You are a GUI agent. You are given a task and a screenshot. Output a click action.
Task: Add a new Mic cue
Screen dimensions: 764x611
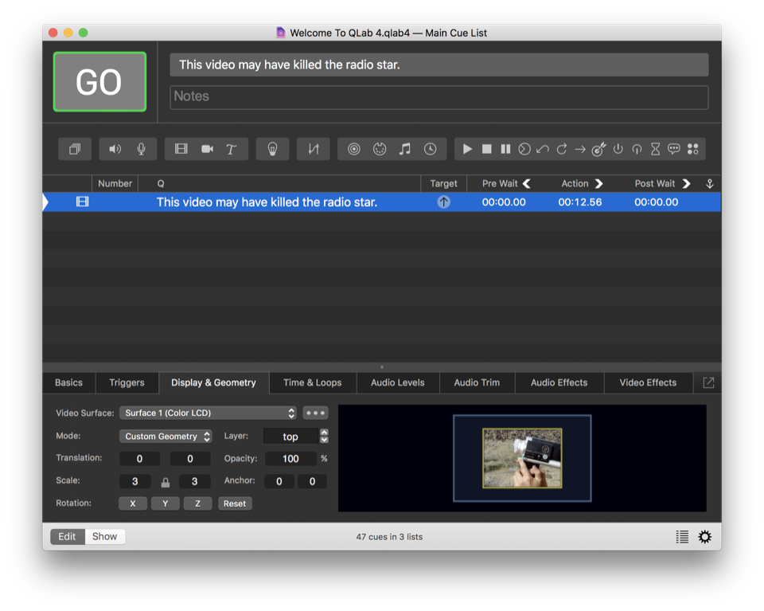coord(141,149)
